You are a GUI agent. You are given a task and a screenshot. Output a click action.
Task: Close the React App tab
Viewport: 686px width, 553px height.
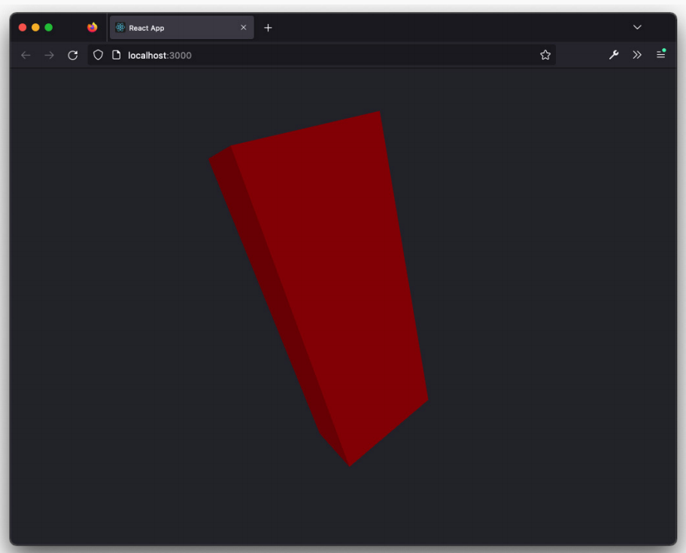tap(243, 28)
